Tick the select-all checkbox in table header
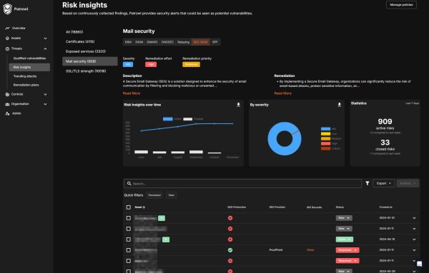This screenshot has height=273, width=429. [128, 207]
